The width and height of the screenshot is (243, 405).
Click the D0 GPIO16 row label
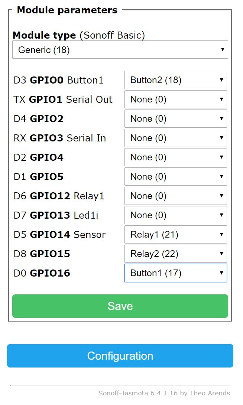pos(42,273)
